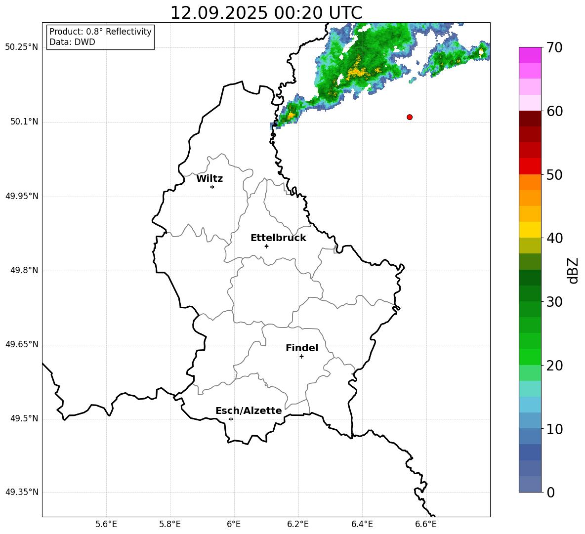Click the 0 tick on colorbar
Image resolution: width=585 pixels, height=534 pixels.
tap(550, 492)
